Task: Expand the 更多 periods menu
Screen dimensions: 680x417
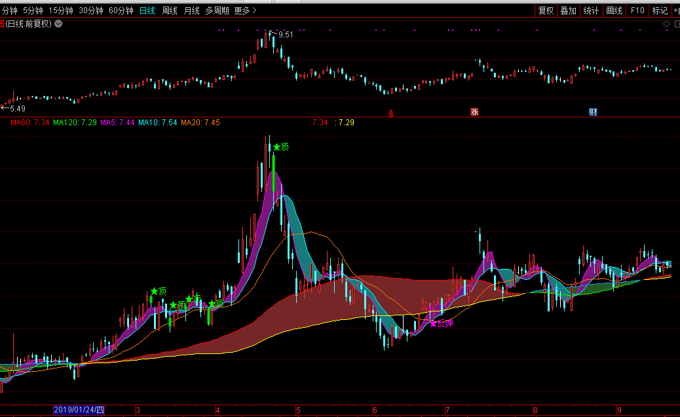Action: tap(244, 10)
